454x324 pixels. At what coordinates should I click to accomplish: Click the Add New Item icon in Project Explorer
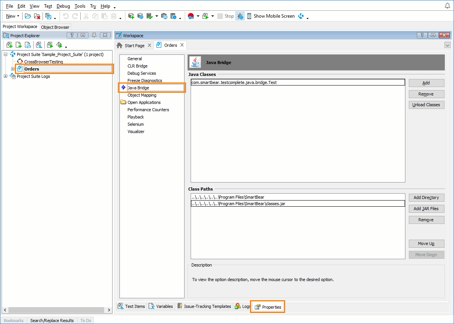tap(9, 45)
